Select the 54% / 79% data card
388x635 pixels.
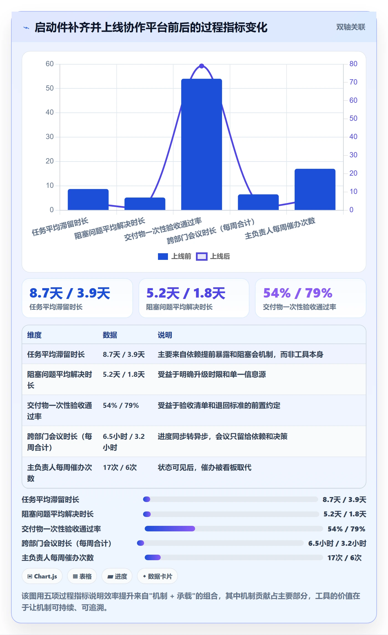pos(311,298)
